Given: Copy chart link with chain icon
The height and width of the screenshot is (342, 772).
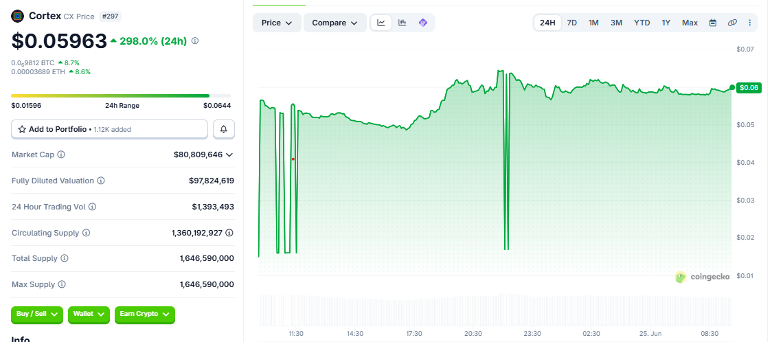Looking at the screenshot, I should (x=732, y=23).
